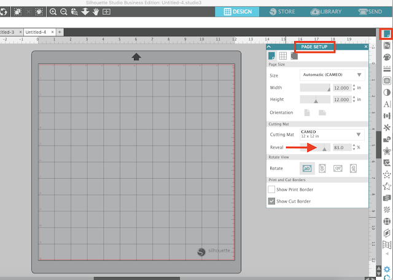Collapse the Page Setup panel chevron

[269, 47]
